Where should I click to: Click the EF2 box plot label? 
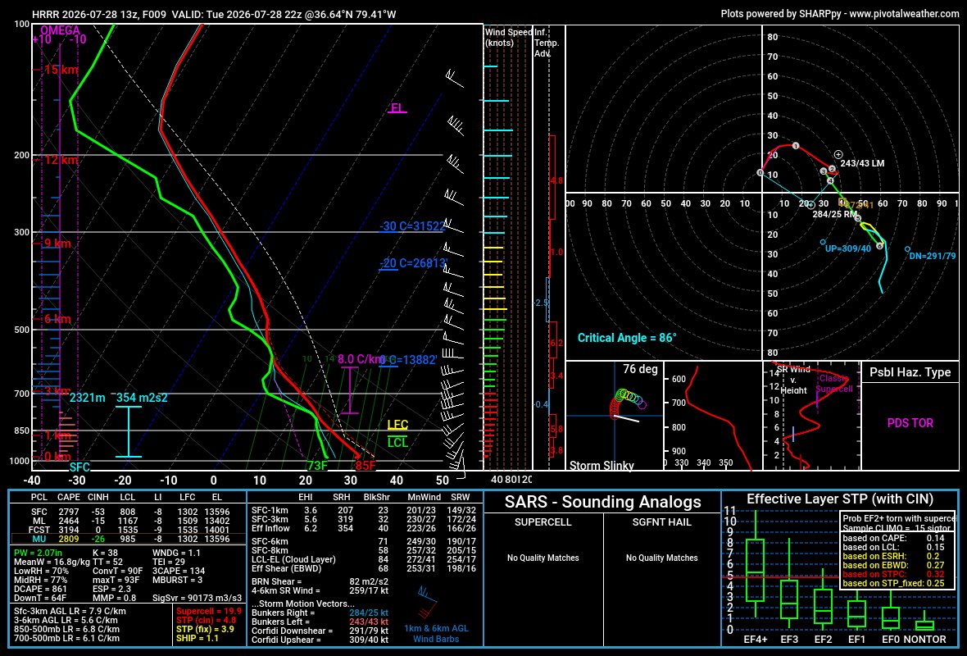tap(823, 640)
